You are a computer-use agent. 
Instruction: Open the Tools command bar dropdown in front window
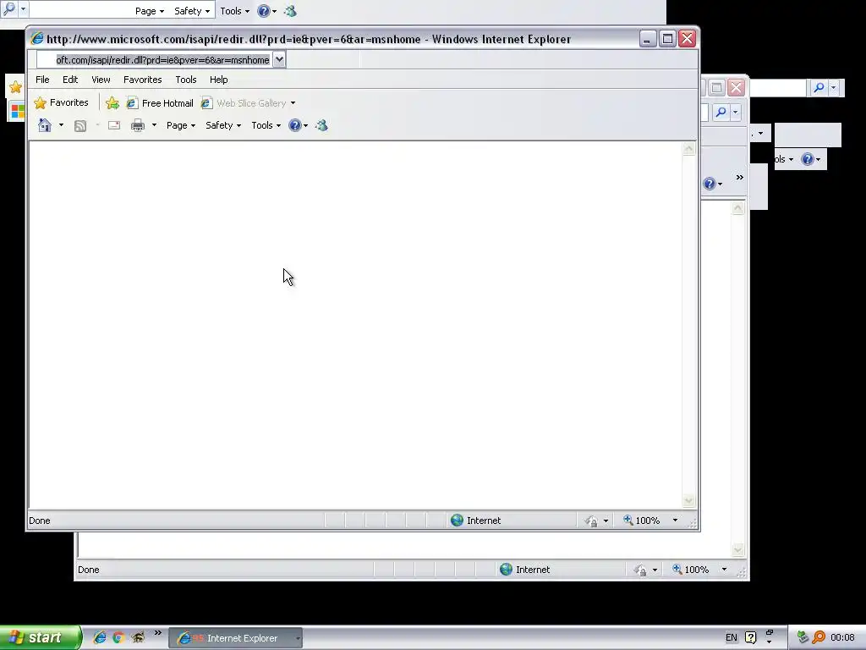click(266, 125)
